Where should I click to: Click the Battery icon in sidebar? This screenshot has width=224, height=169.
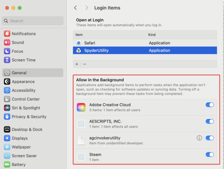pos(7,165)
